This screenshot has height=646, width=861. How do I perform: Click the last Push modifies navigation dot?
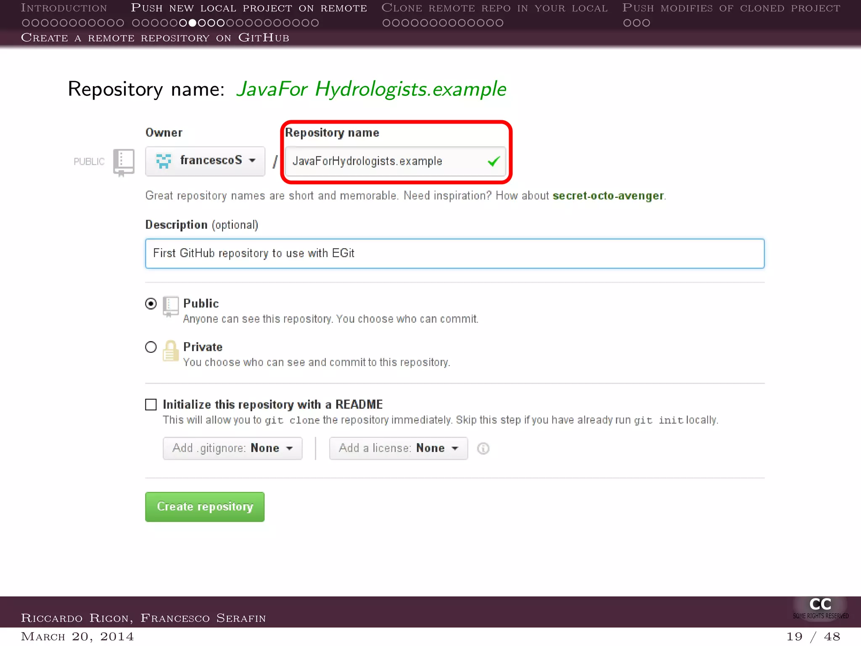coord(646,23)
